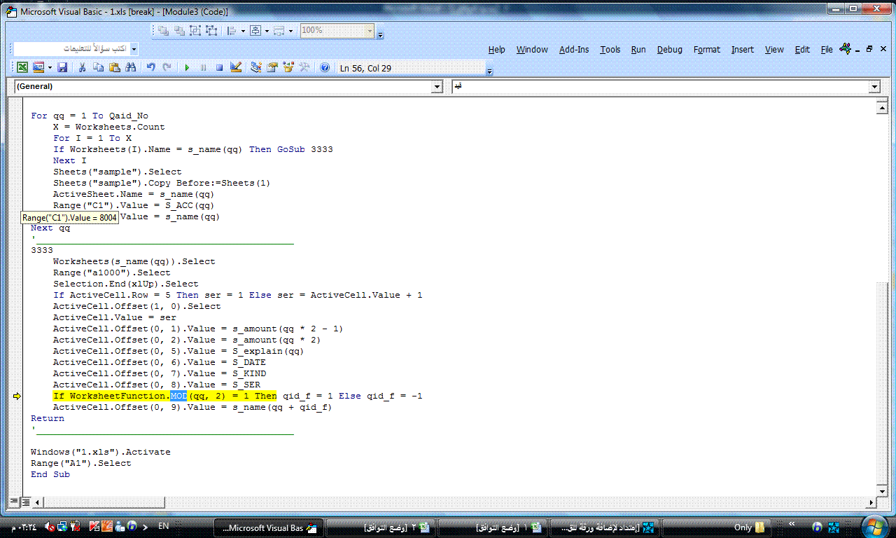Click the Reset stop icon
The height and width of the screenshot is (538, 896).
[x=219, y=68]
